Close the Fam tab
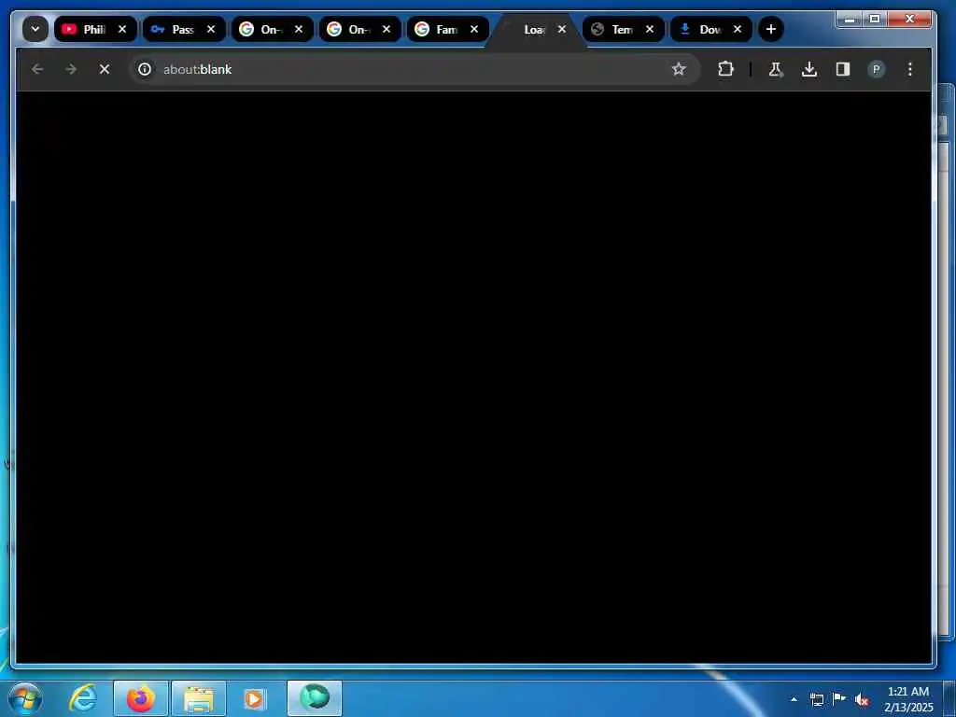The height and width of the screenshot is (717, 956). point(474,29)
